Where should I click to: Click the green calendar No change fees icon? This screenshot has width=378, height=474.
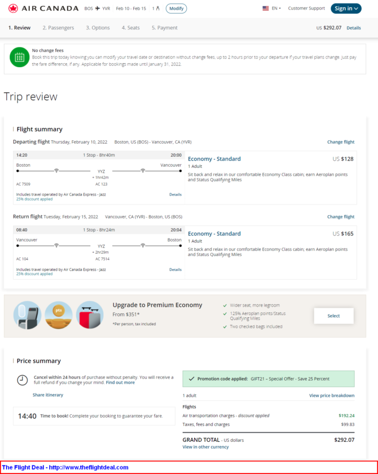20,57
